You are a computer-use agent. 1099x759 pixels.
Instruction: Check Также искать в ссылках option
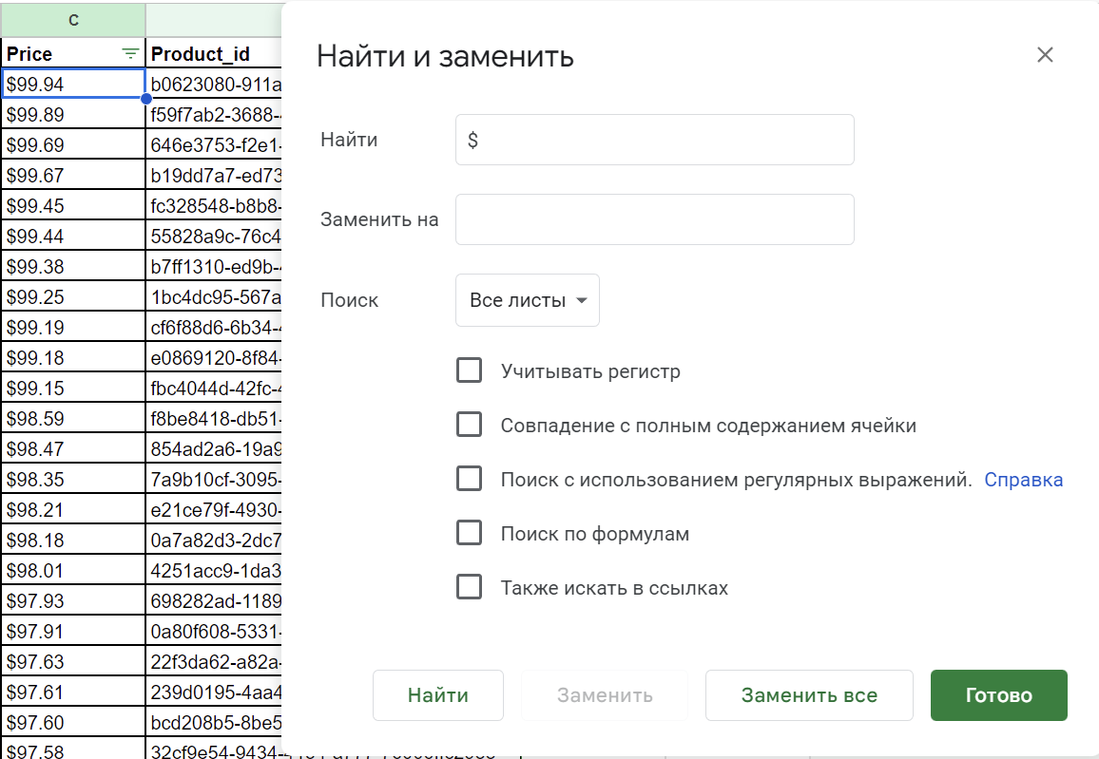pos(469,587)
